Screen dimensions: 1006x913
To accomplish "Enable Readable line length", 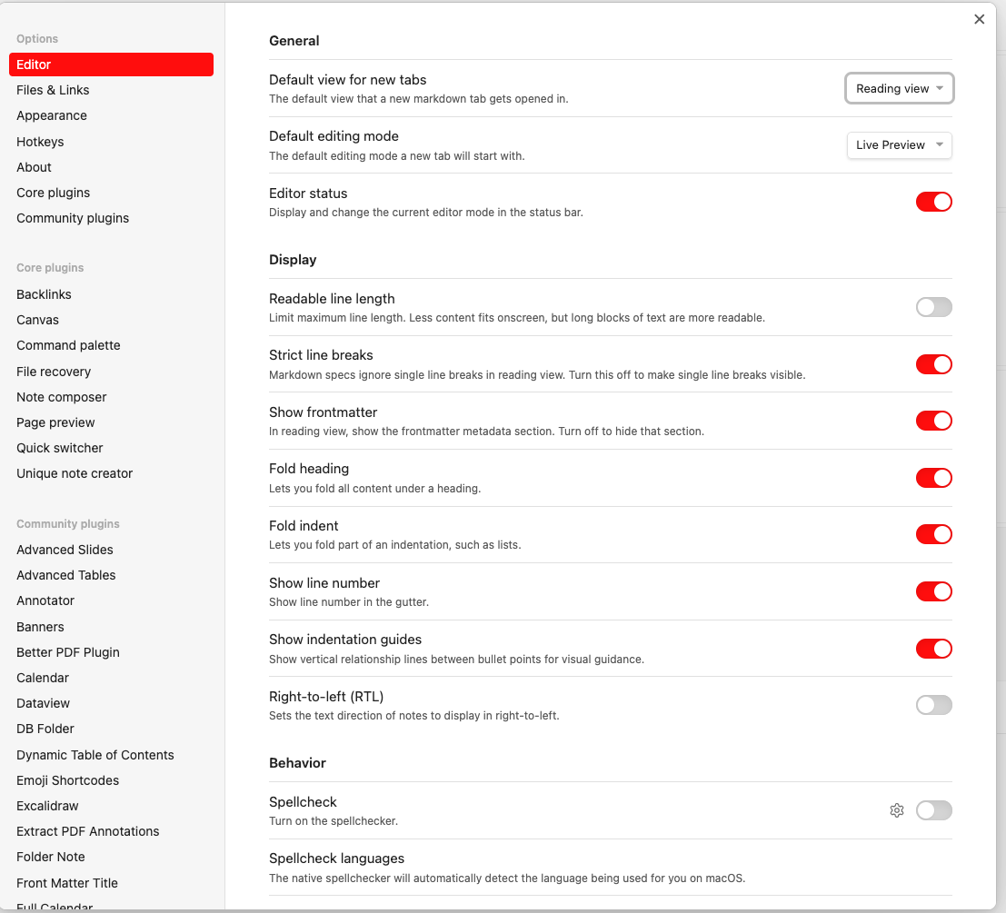I will (x=934, y=307).
